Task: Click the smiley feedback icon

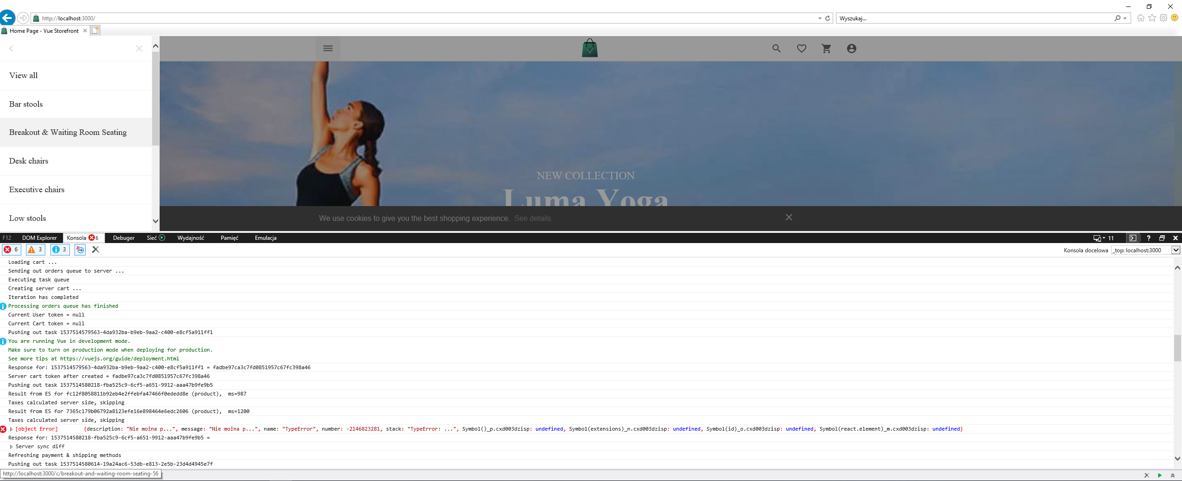Action: [x=1175, y=18]
